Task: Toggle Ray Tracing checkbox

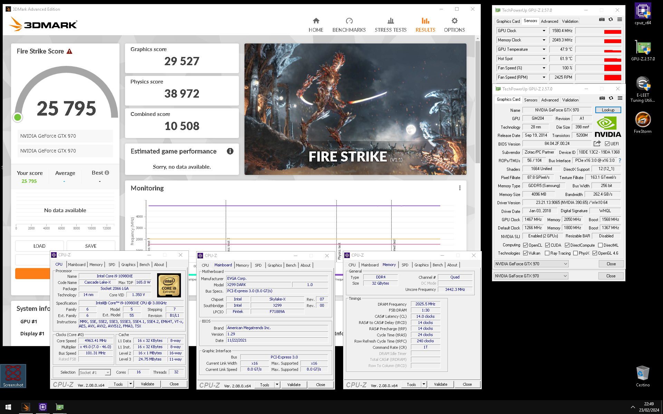Action: pyautogui.click(x=547, y=253)
